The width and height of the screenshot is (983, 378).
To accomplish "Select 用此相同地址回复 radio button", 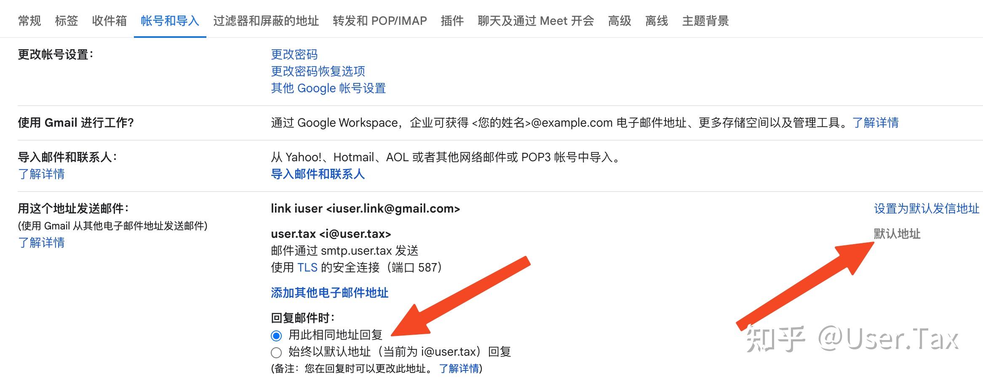I will click(x=276, y=335).
